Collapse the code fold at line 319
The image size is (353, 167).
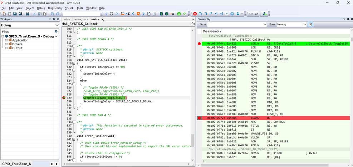pos(74,64)
